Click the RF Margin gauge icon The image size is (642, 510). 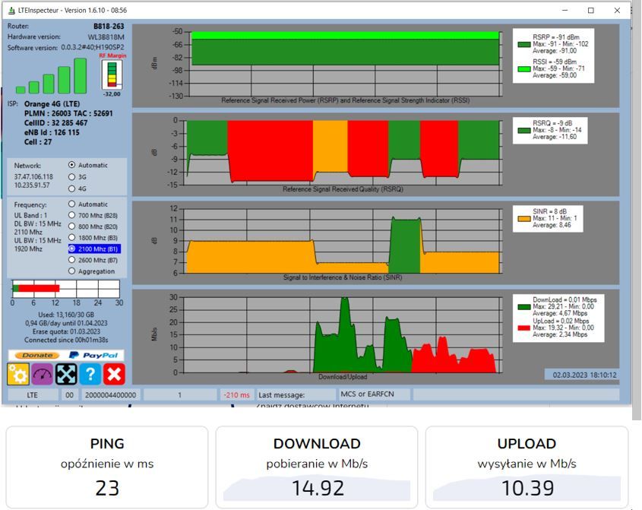point(112,74)
